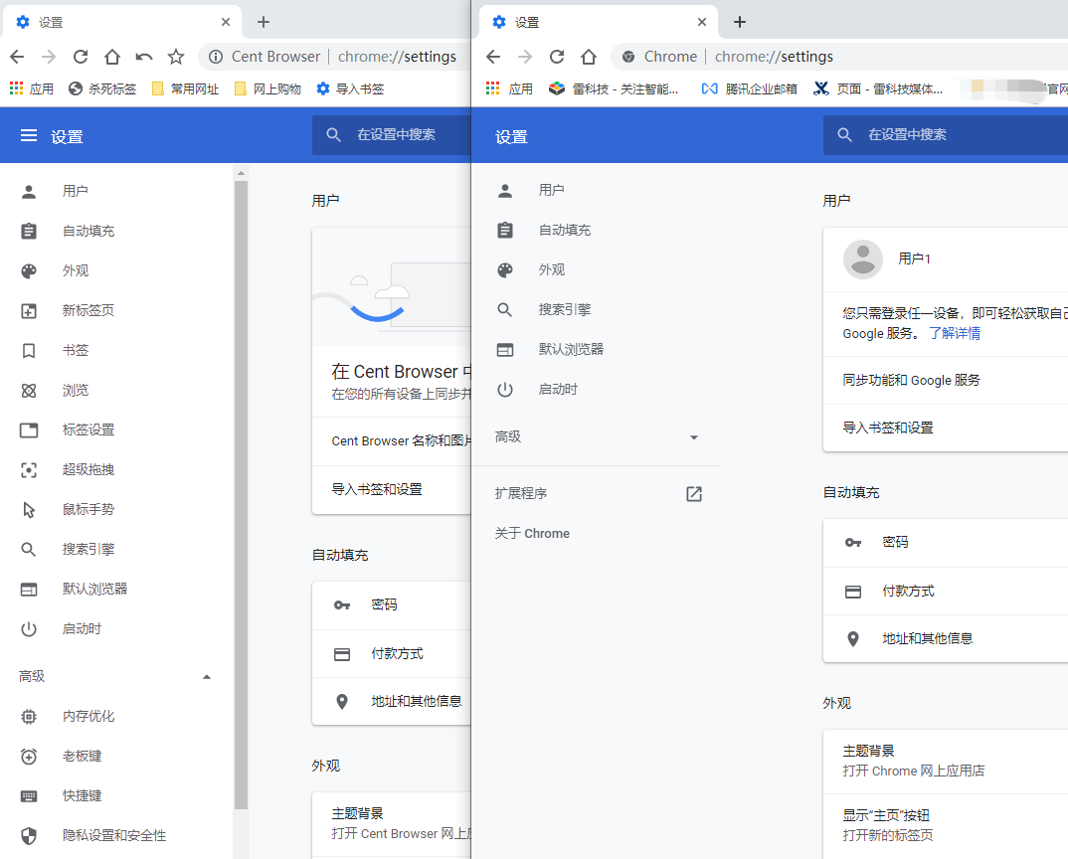Focus settings search field in Cent Browser
The width and height of the screenshot is (1068, 859).
392,135
